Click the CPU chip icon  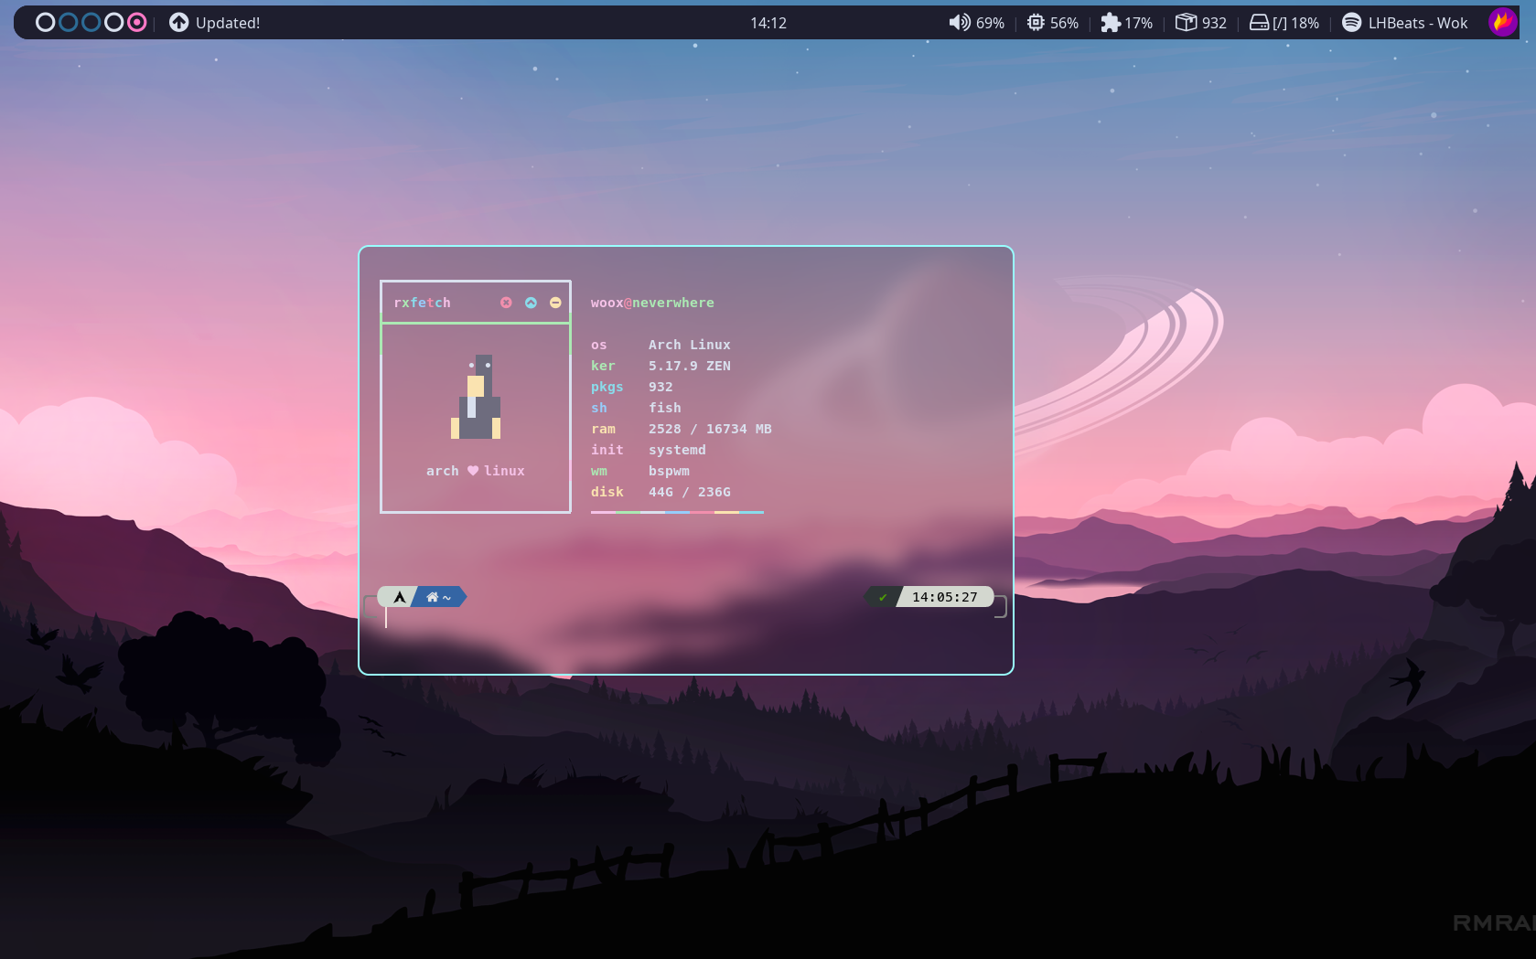[1036, 22]
